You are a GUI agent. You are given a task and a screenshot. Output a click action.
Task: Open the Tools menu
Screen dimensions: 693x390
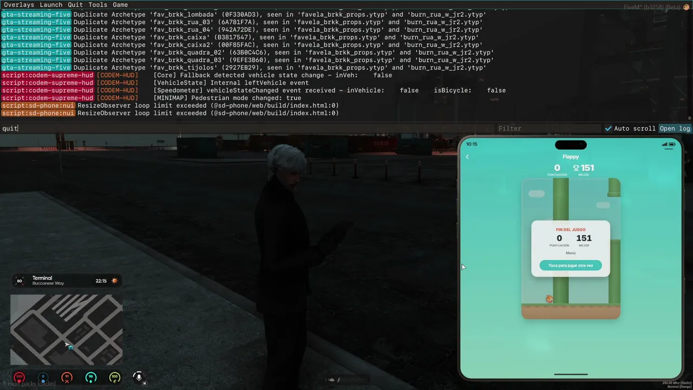(x=98, y=5)
